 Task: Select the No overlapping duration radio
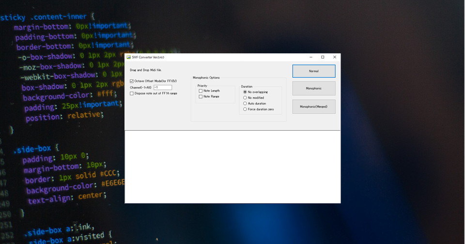(x=245, y=92)
